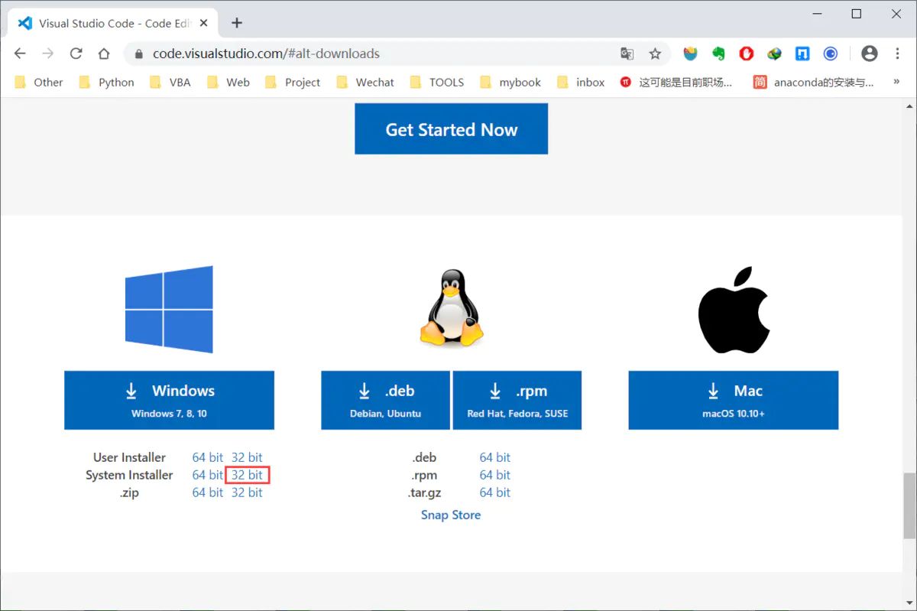Open the IDM download extension icon

802,54
